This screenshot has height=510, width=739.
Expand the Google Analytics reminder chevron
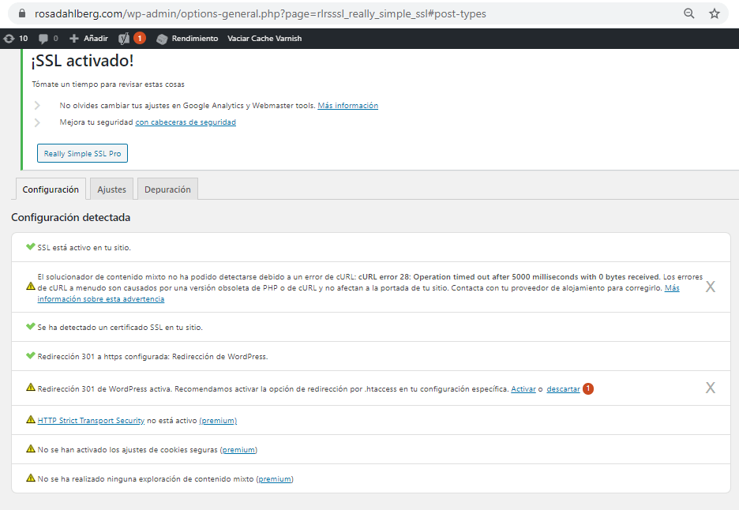[37, 106]
